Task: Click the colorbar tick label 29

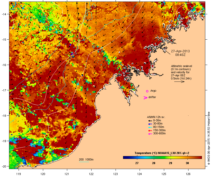Action: coord(170,163)
